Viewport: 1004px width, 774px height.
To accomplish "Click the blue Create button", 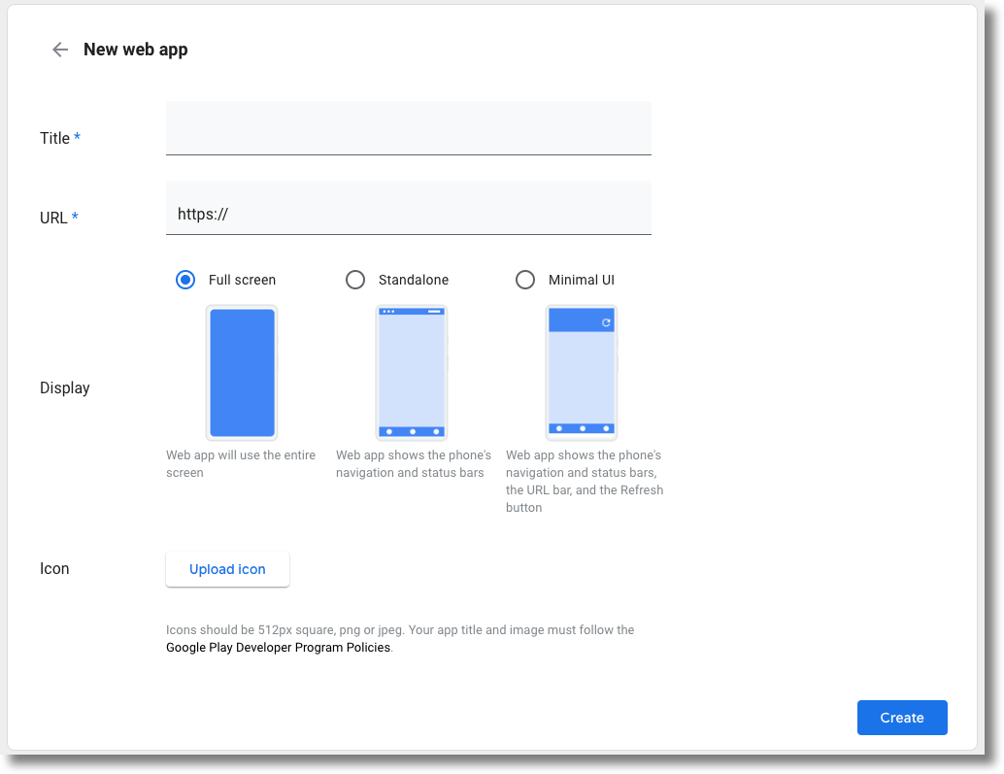I will click(901, 718).
